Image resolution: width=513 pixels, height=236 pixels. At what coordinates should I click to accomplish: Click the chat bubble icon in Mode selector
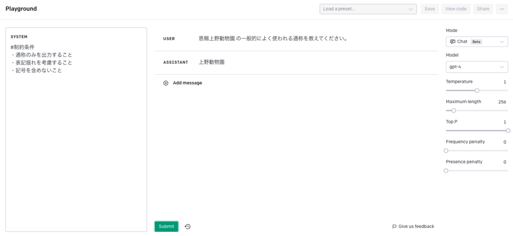coord(453,42)
